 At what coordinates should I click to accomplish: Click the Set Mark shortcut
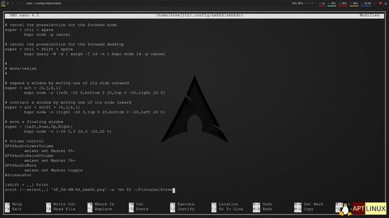pos(309,204)
